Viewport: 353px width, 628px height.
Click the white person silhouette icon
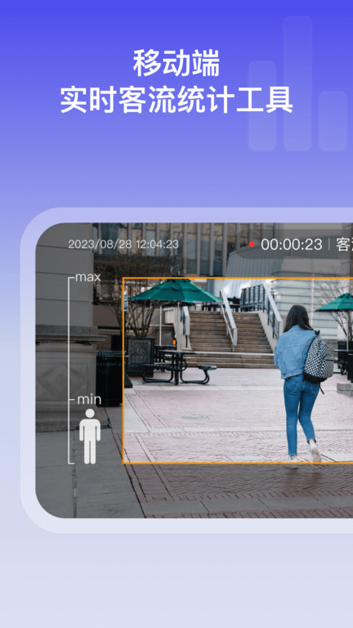tap(90, 436)
